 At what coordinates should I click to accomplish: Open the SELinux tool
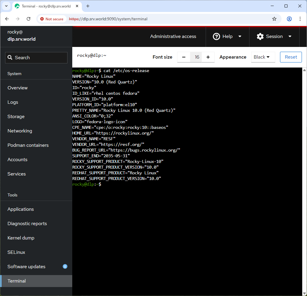[16, 252]
